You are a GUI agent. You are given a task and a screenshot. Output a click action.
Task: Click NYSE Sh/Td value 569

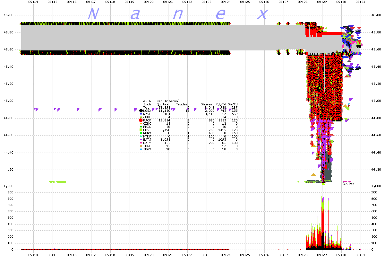tap(235, 114)
